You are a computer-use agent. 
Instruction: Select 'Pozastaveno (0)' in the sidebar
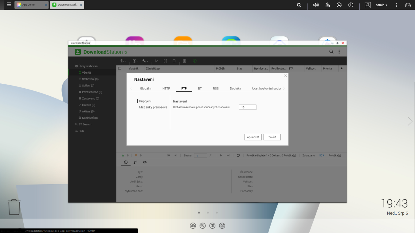coord(92,92)
